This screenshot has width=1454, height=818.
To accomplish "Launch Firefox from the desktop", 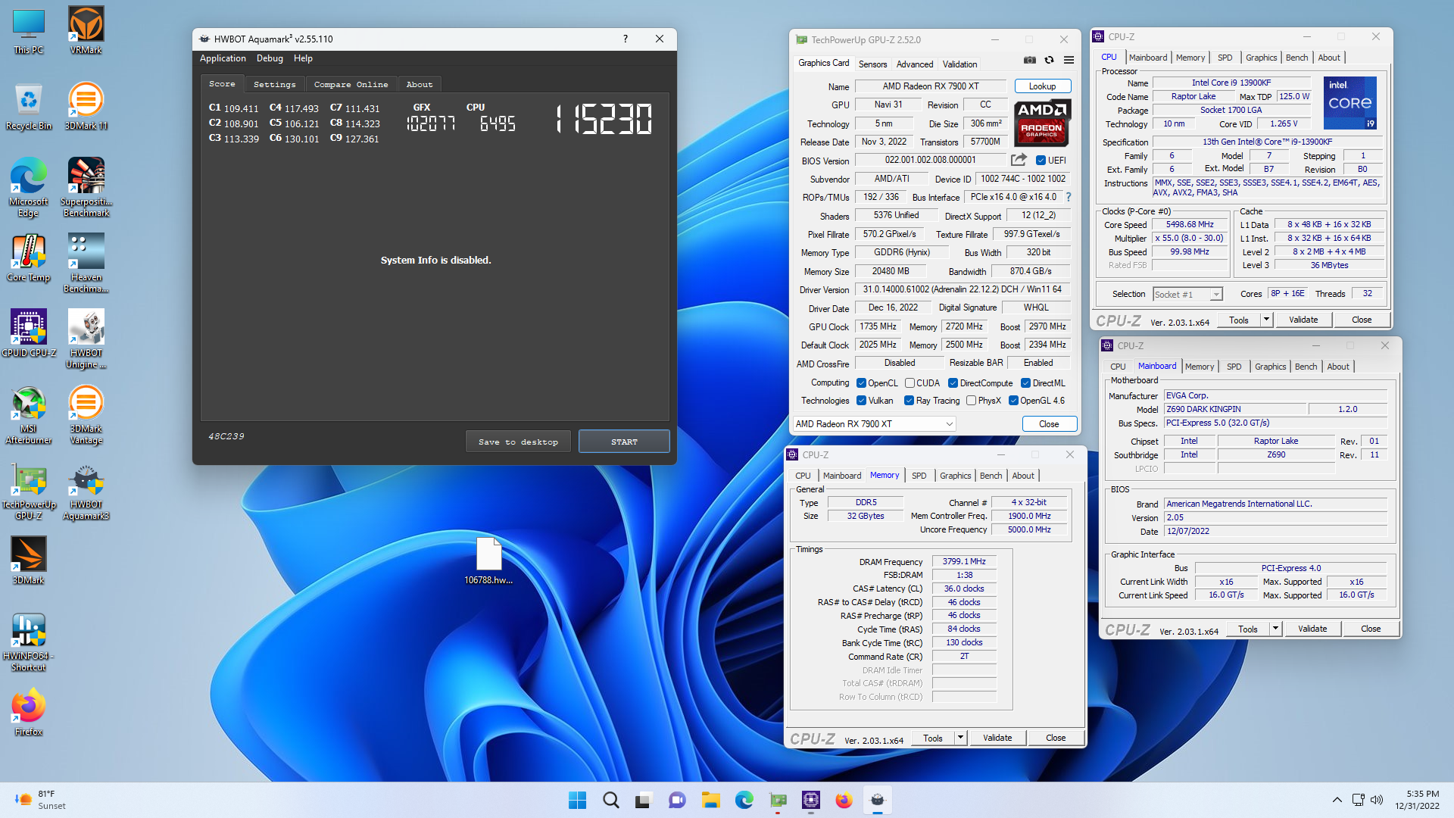I will [28, 712].
